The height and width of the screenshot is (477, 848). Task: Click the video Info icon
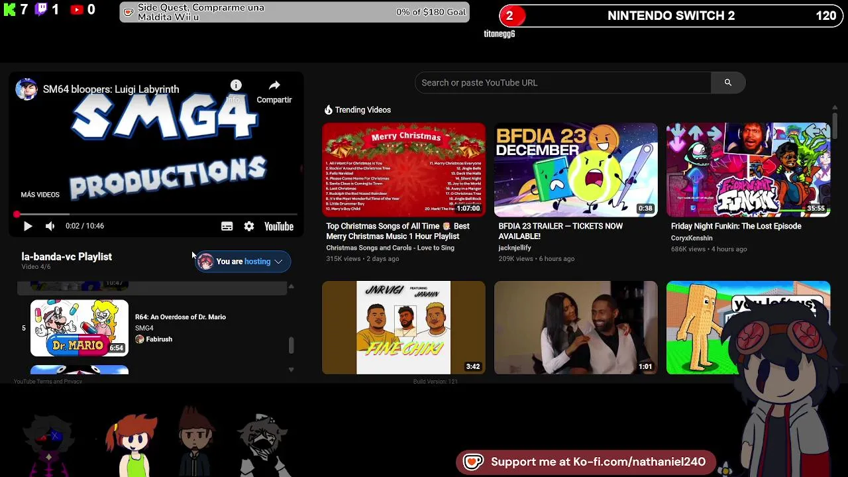point(236,85)
